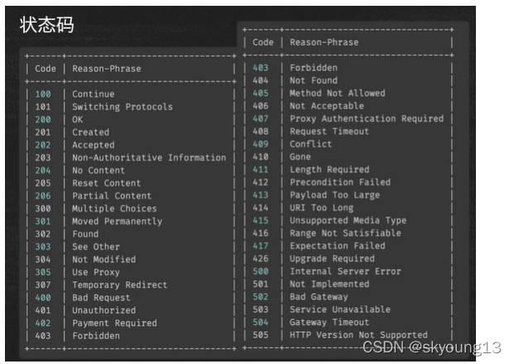Select the 426 Upgrade Required row
Viewport: 514px width, 364px height.
(x=348, y=258)
